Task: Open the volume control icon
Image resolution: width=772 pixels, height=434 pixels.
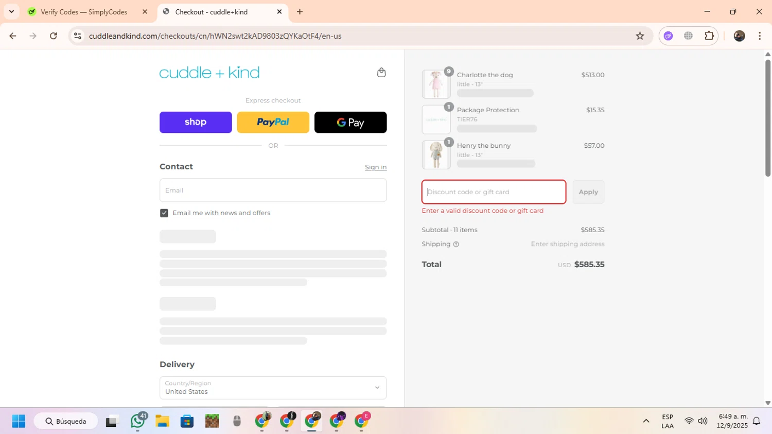Action: (703, 421)
